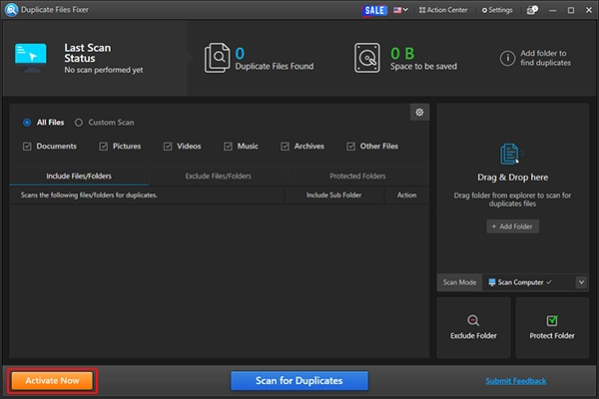599x399 pixels.
Task: Click the Duplicate Files Found document icon
Action: (x=217, y=58)
